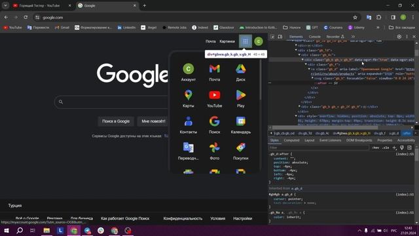Open Контакты in the apps panel
This screenshot has height=236, width=419.
coord(189,125)
